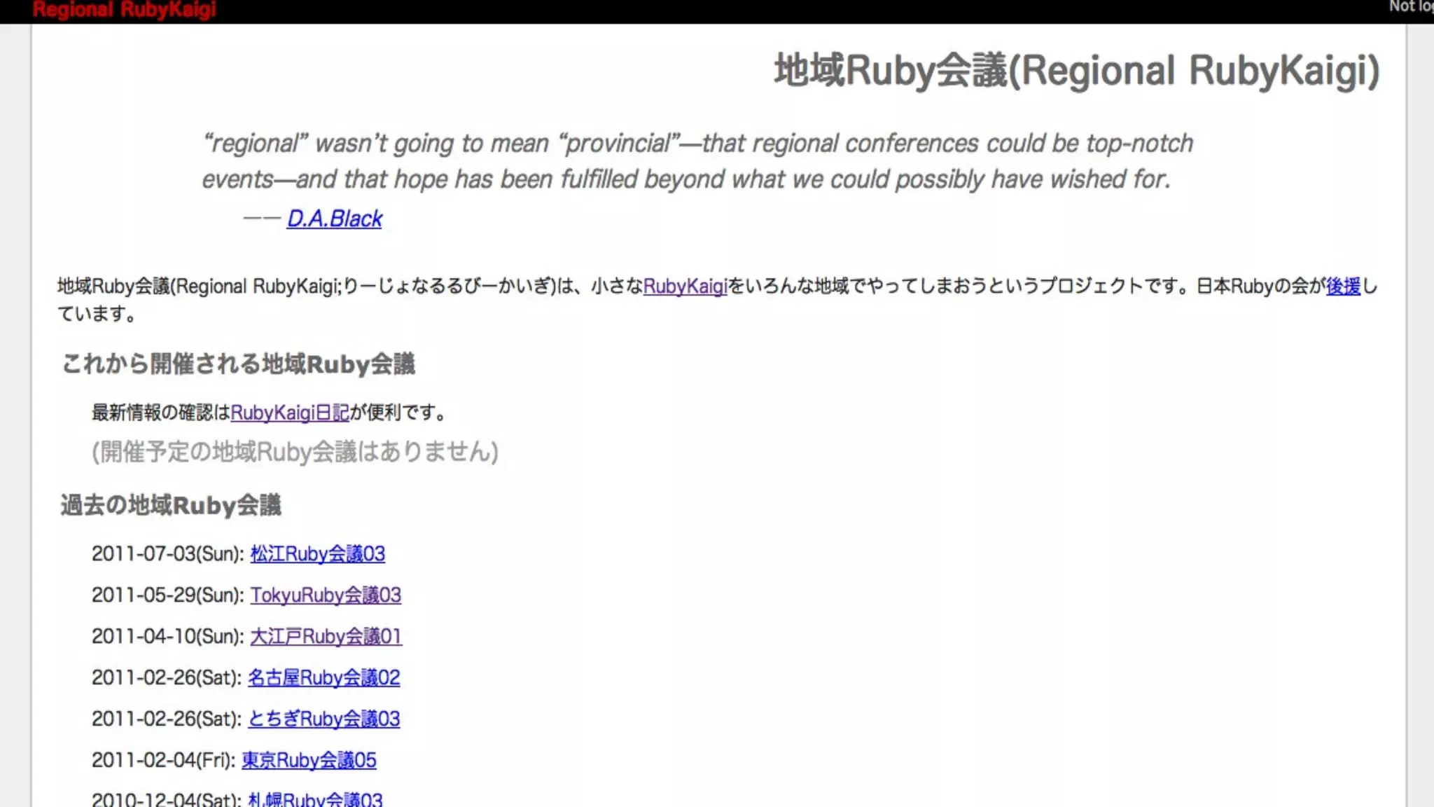Click the date 2011-02-04(Fri)

coord(163,760)
